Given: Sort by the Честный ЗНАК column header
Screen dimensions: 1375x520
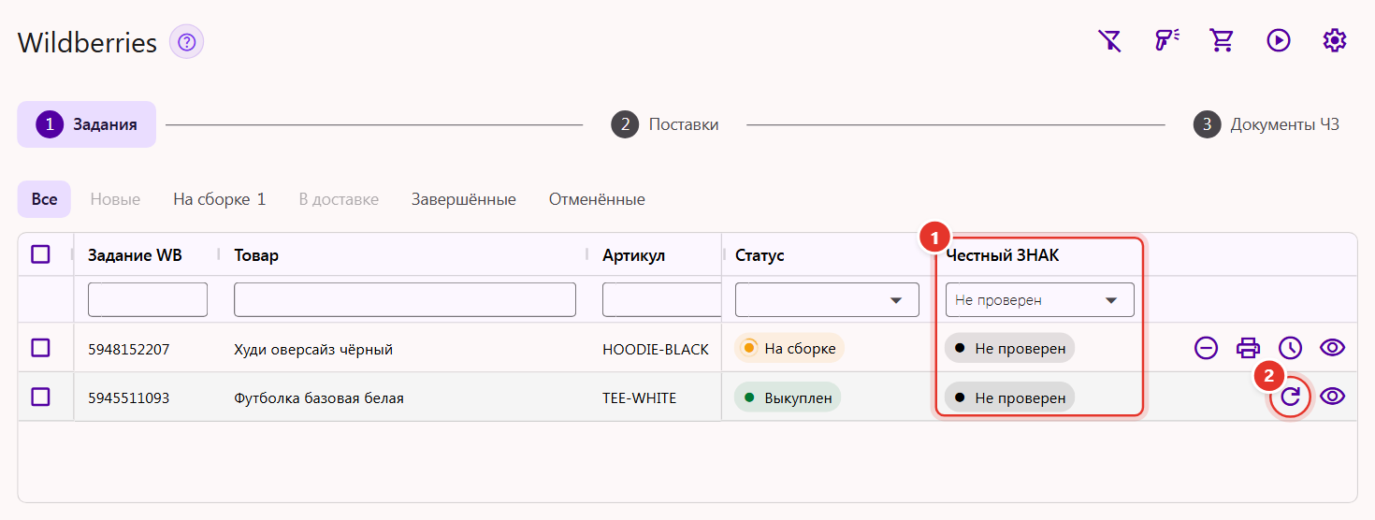Looking at the screenshot, I should click(x=1003, y=255).
